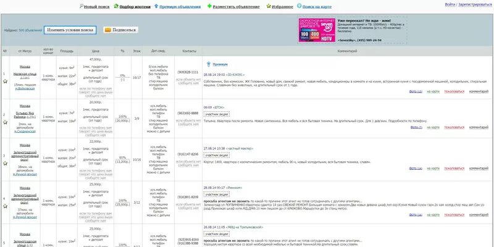Screen dimensions: 494x247
Task: Open the SevenSky HDTV banner image
Action: pyautogui.click(x=317, y=30)
